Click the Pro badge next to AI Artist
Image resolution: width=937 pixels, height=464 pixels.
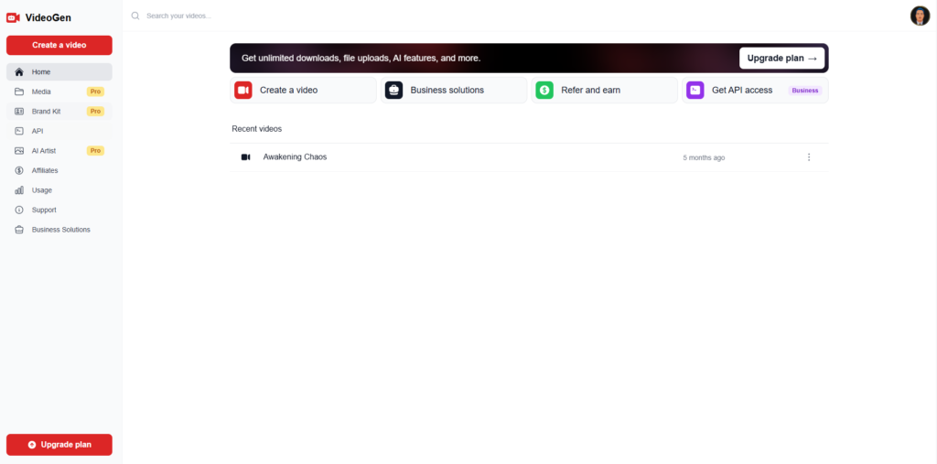tap(95, 151)
